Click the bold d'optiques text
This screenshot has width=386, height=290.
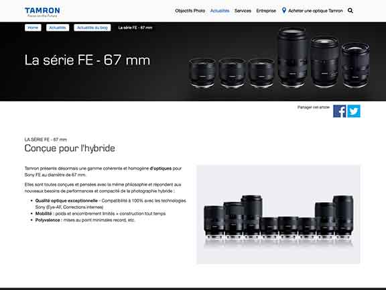click(x=161, y=168)
